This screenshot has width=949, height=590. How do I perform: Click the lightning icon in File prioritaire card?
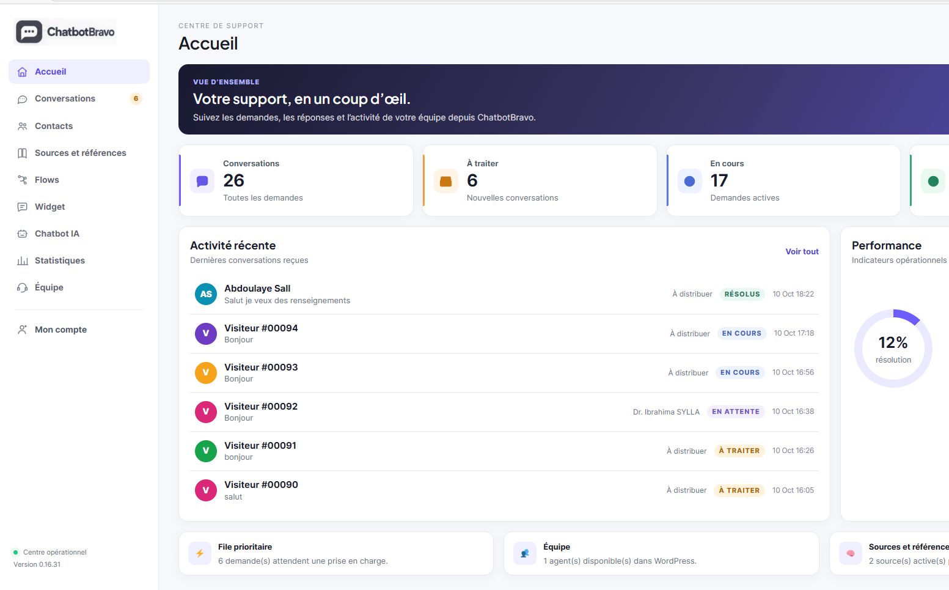(x=200, y=553)
